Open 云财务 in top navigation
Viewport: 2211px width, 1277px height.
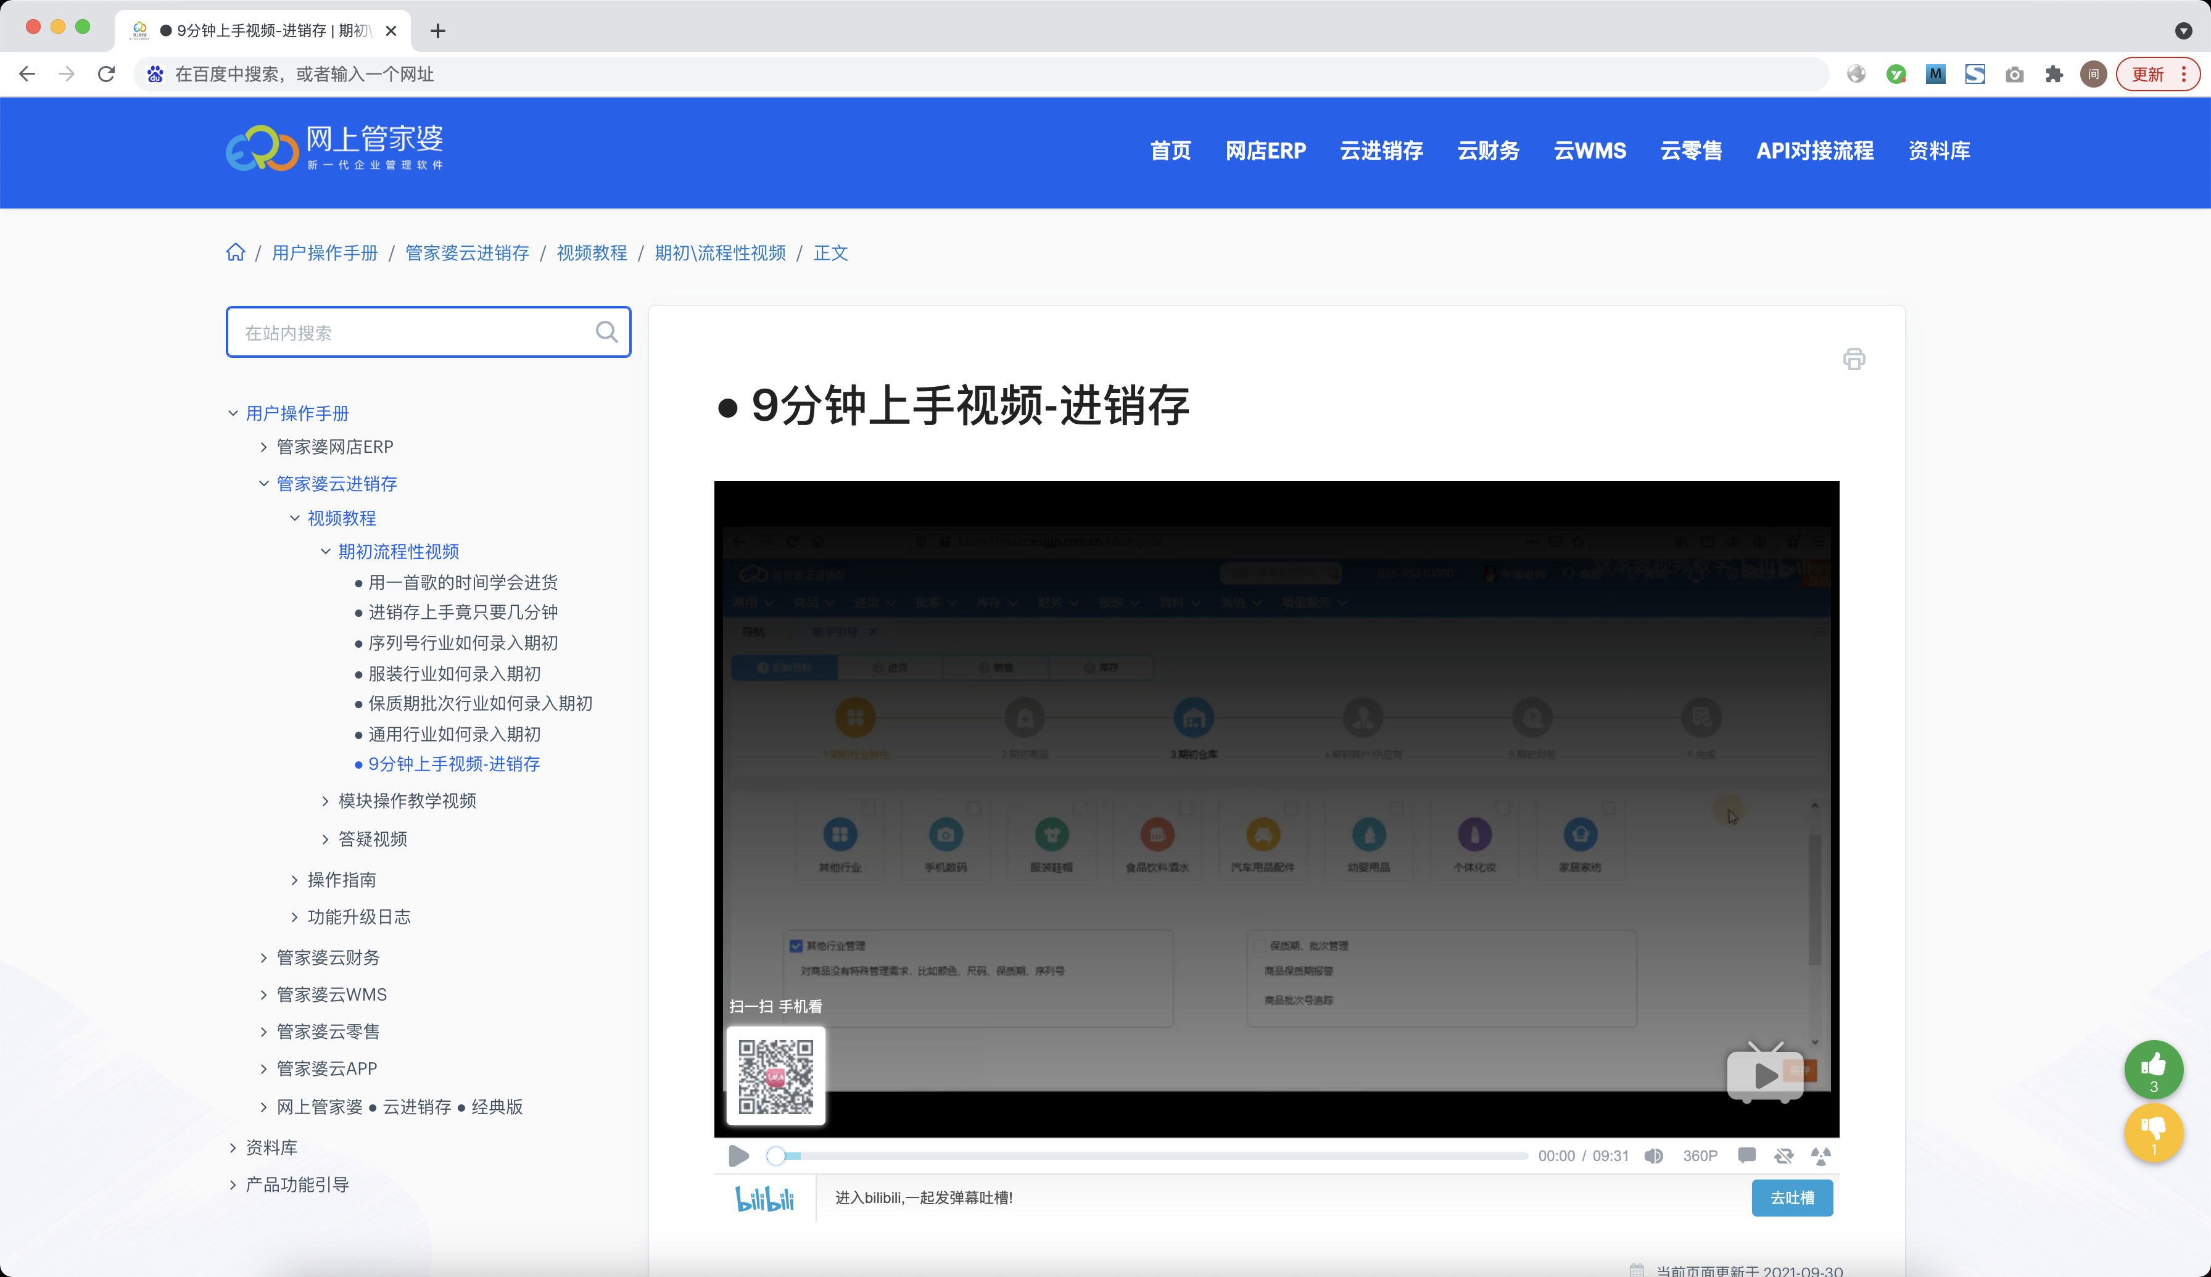[x=1487, y=151]
